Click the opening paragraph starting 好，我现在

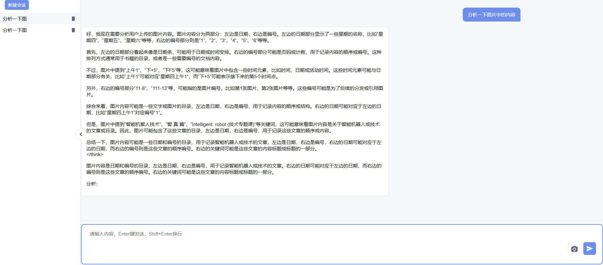[x=234, y=37]
